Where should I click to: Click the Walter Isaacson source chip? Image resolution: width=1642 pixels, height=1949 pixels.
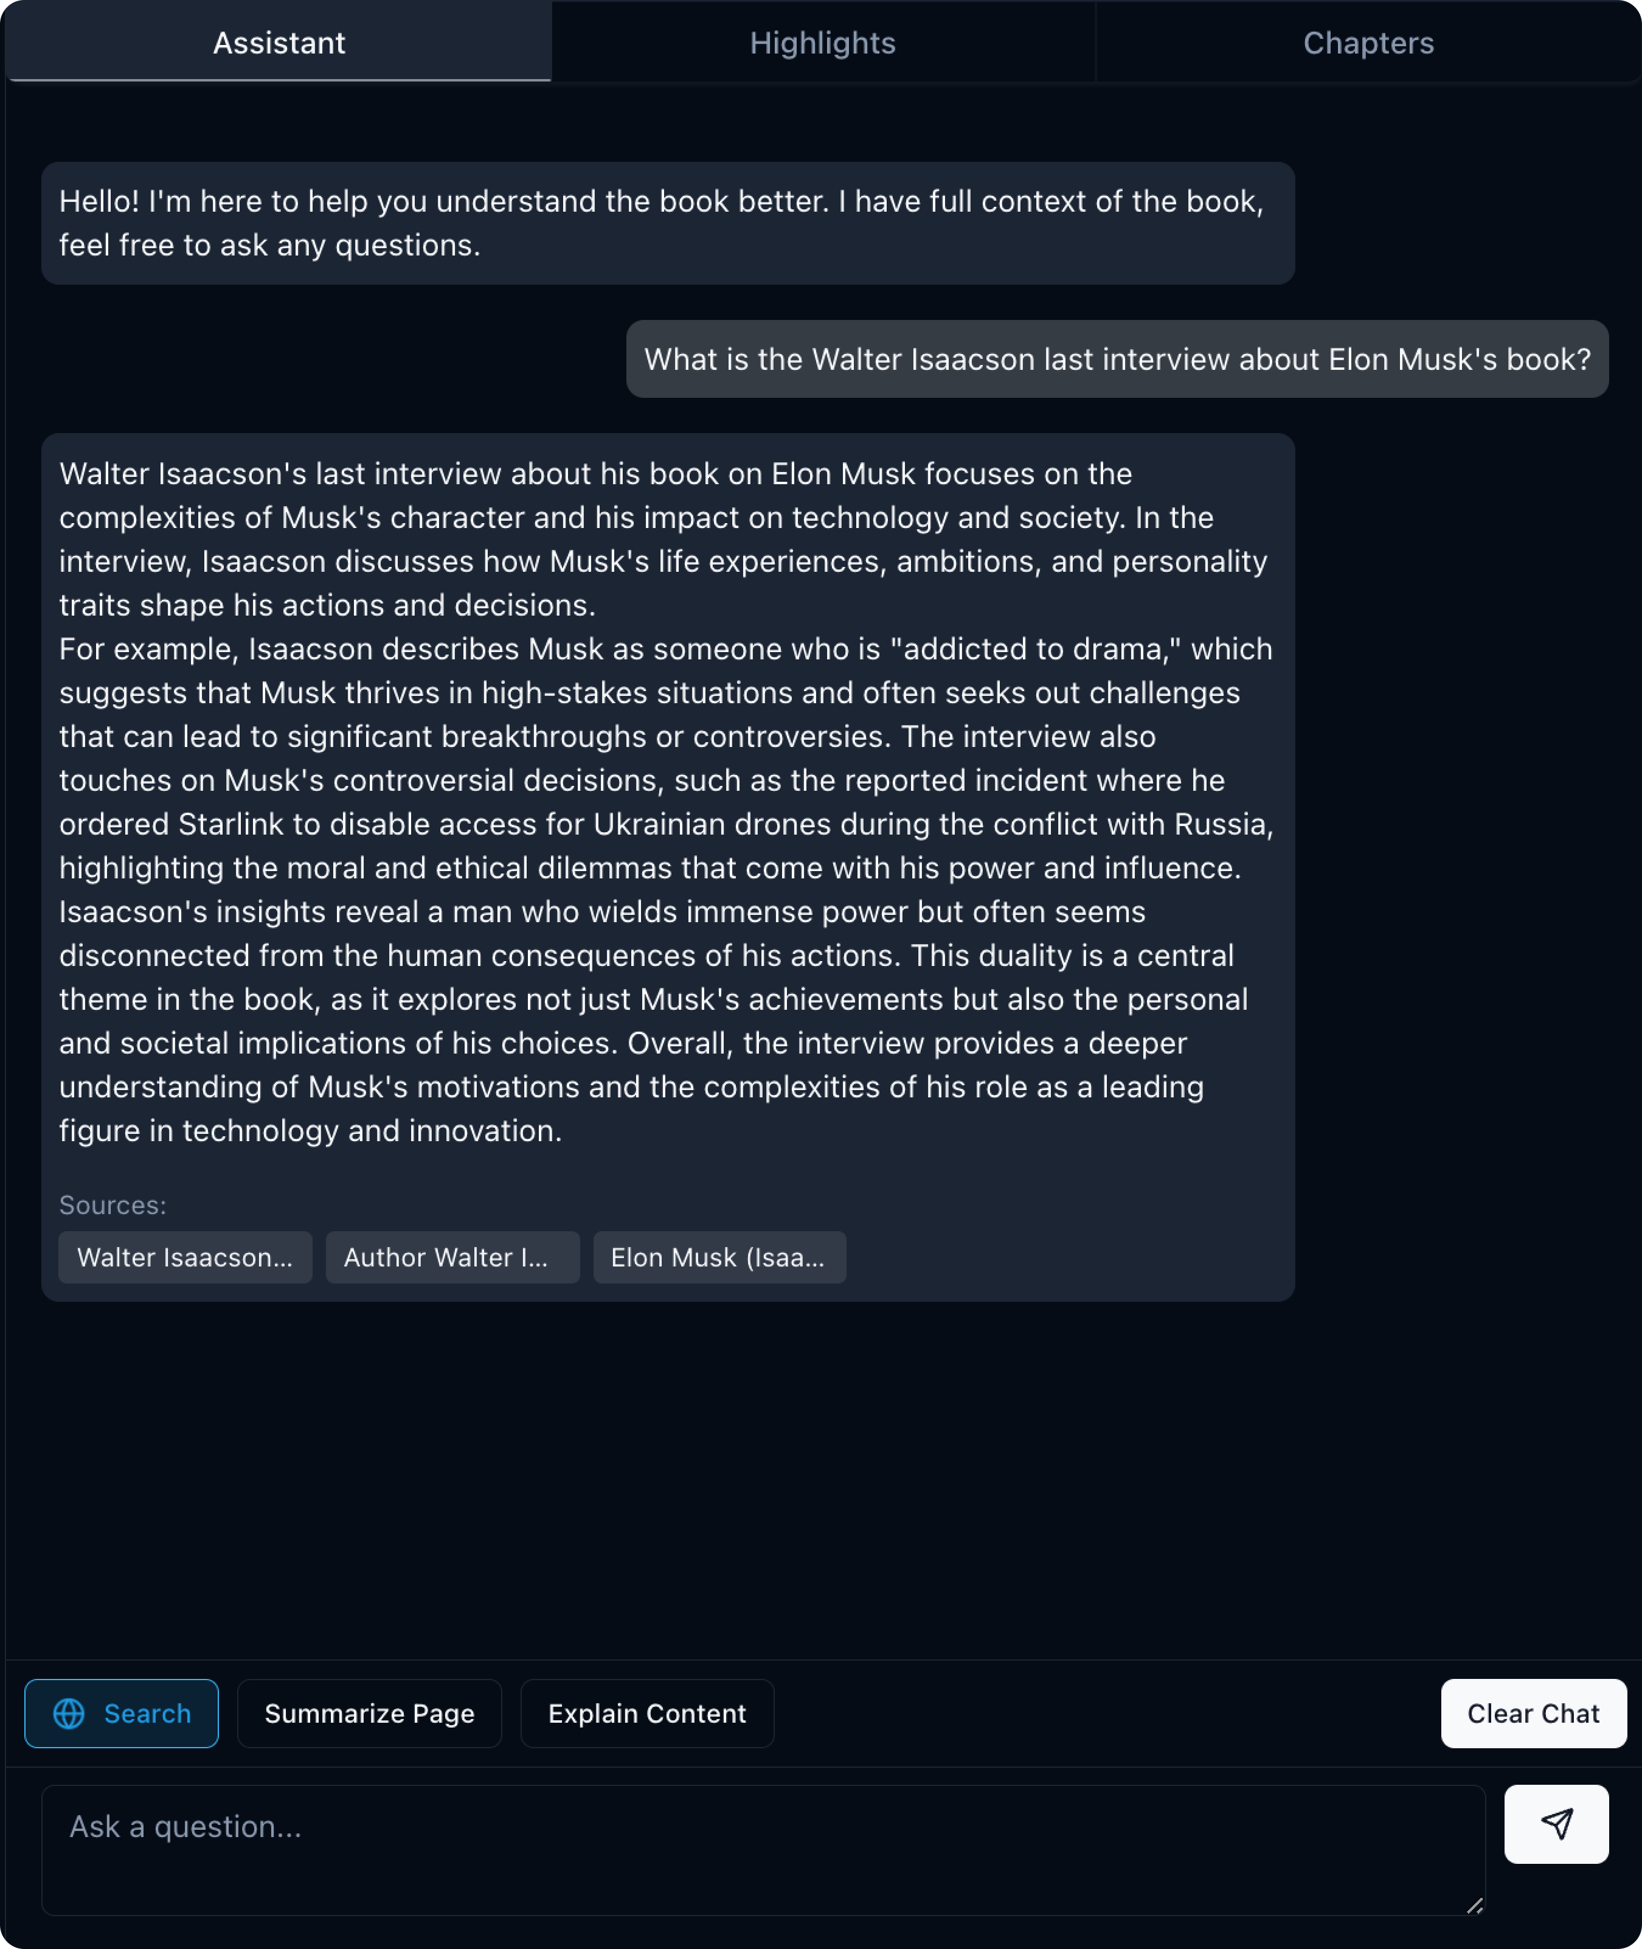coord(185,1256)
